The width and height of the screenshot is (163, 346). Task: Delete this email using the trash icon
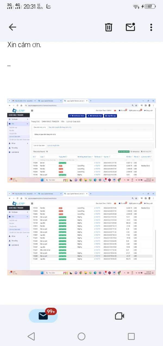(x=108, y=27)
